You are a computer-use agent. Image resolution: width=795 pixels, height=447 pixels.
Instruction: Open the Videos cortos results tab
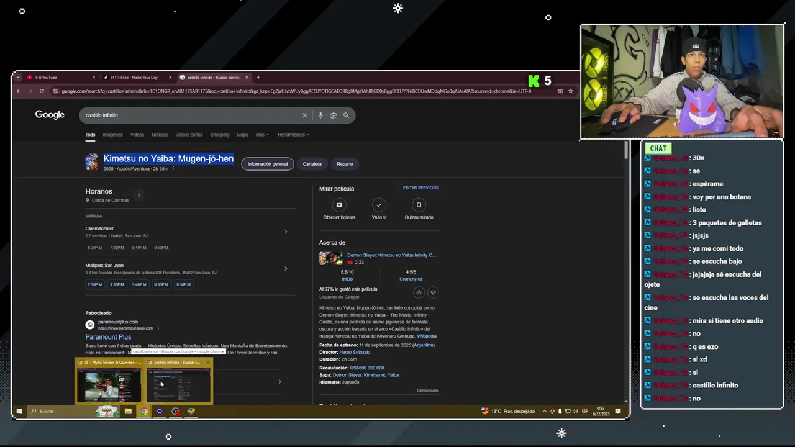(189, 135)
